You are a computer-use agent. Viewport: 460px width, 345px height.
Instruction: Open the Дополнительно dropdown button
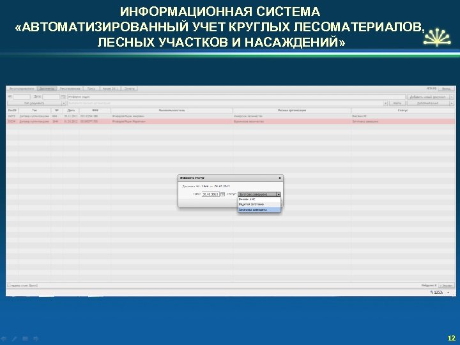pos(431,103)
